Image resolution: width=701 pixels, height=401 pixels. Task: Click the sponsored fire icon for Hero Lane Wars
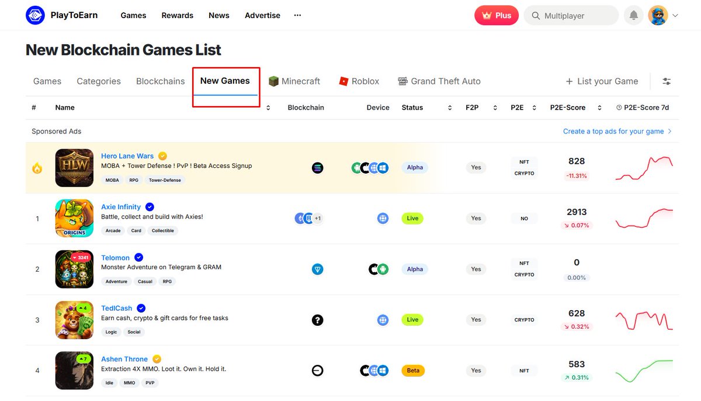pos(37,168)
